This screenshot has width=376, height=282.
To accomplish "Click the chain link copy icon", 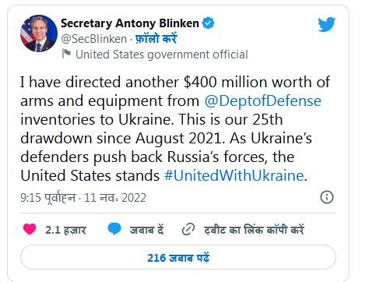I will 188,230.
